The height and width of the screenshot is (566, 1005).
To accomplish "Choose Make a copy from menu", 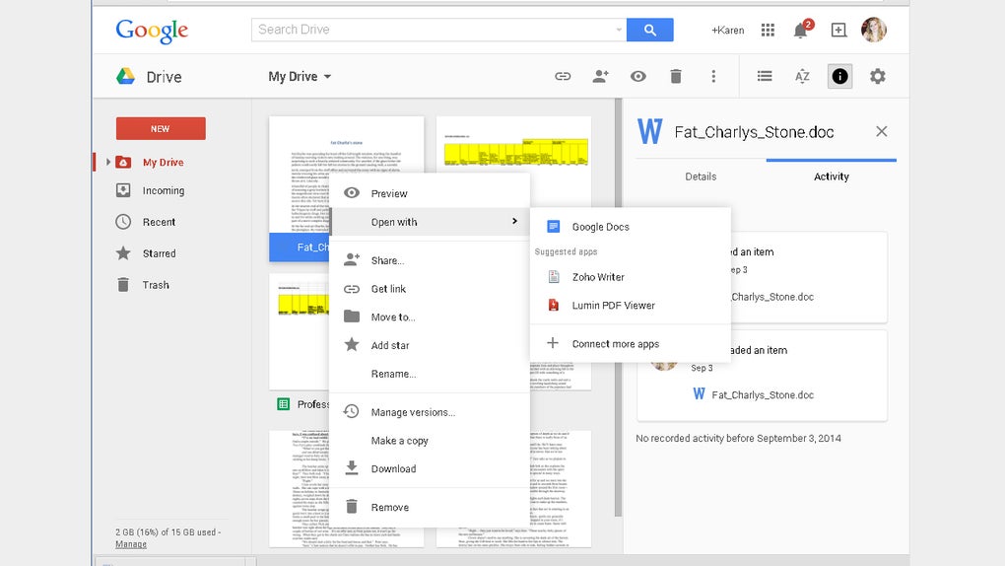I will click(x=430, y=440).
